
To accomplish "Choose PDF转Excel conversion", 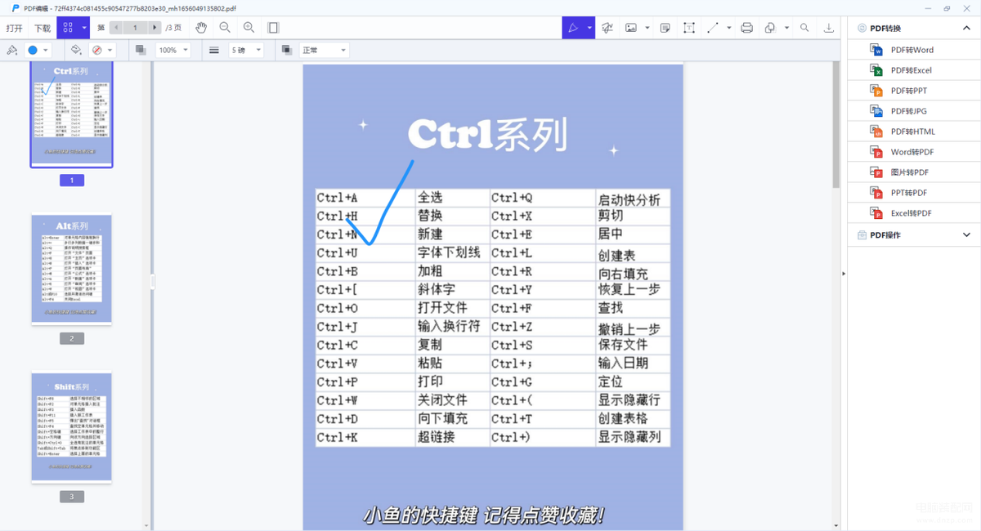I will [x=914, y=70].
